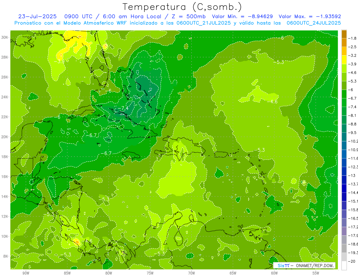Click the 26N latitude axis label

[5, 77]
